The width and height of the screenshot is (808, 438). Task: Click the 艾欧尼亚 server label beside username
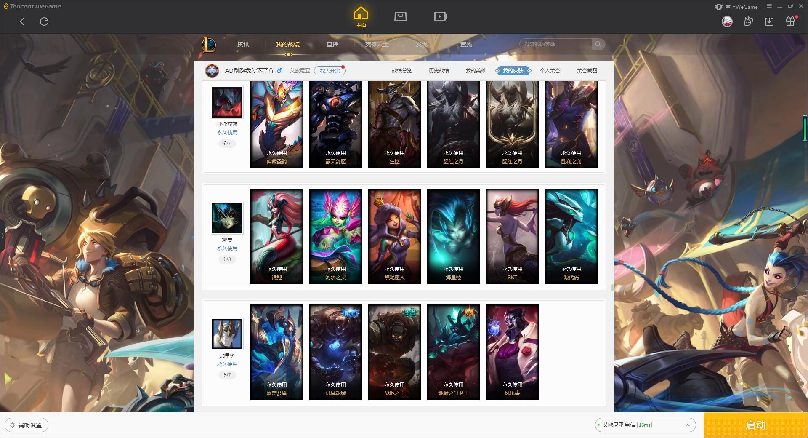pyautogui.click(x=300, y=71)
